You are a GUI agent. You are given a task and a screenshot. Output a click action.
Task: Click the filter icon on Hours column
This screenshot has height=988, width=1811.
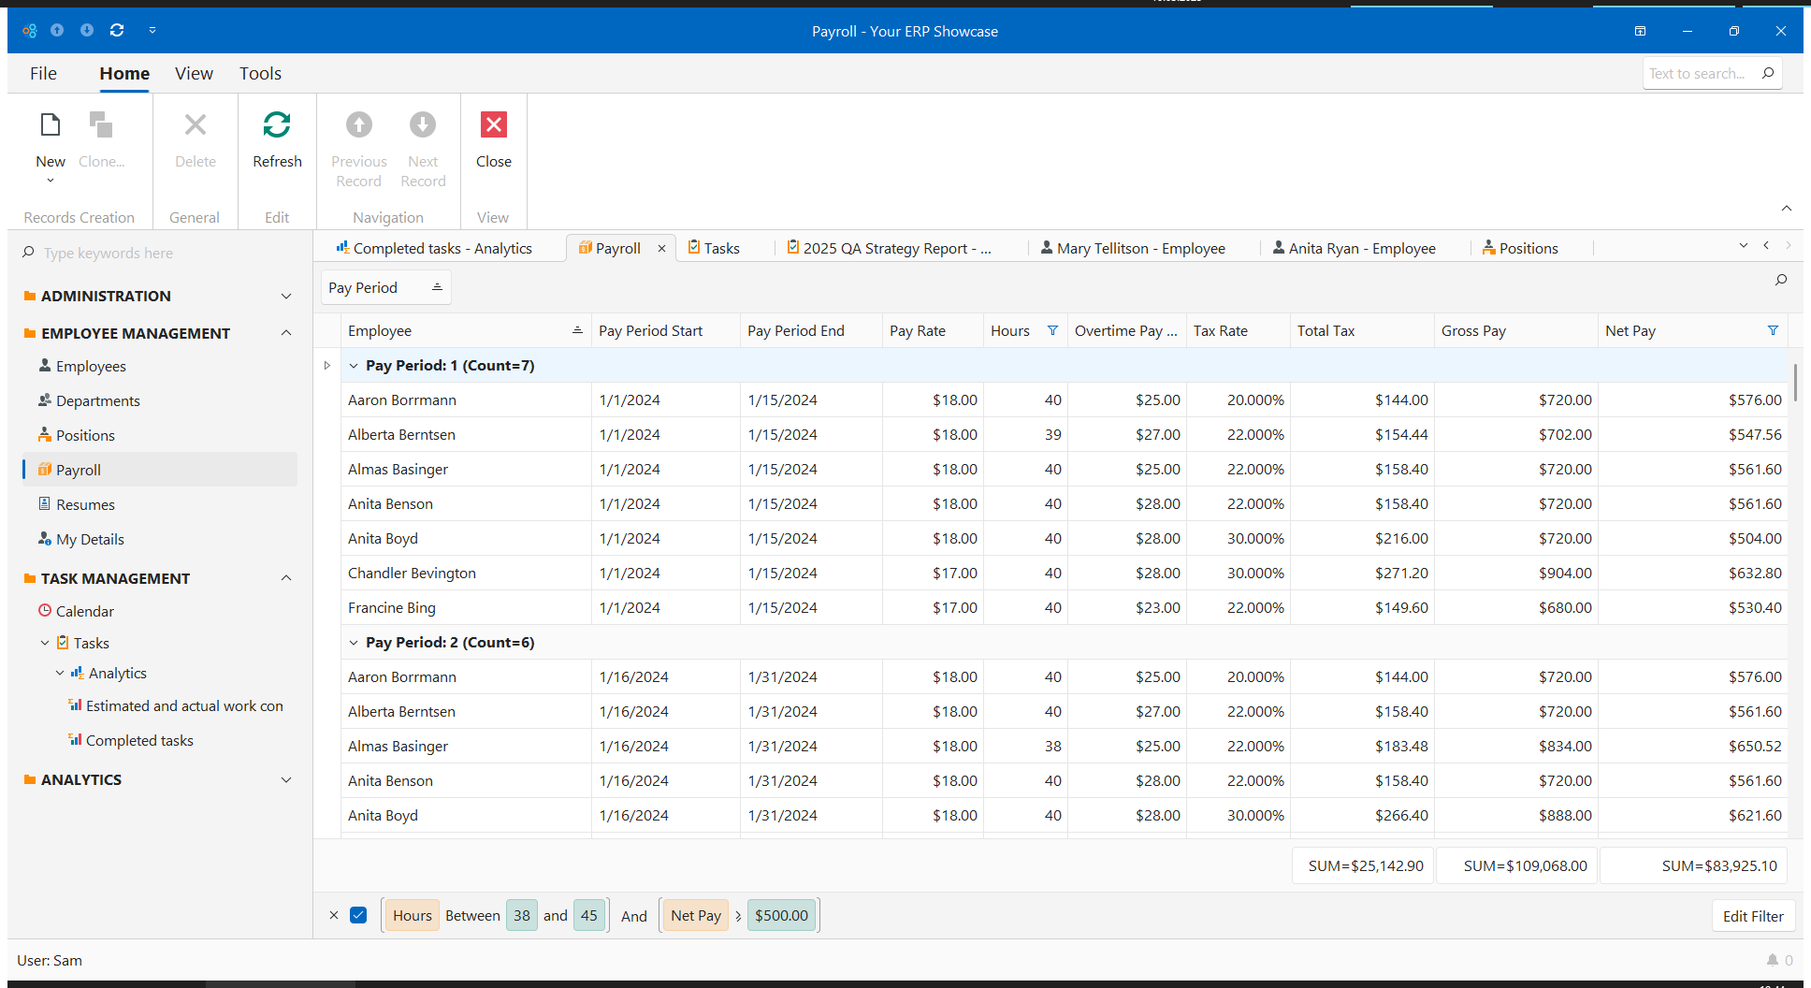[x=1052, y=330]
